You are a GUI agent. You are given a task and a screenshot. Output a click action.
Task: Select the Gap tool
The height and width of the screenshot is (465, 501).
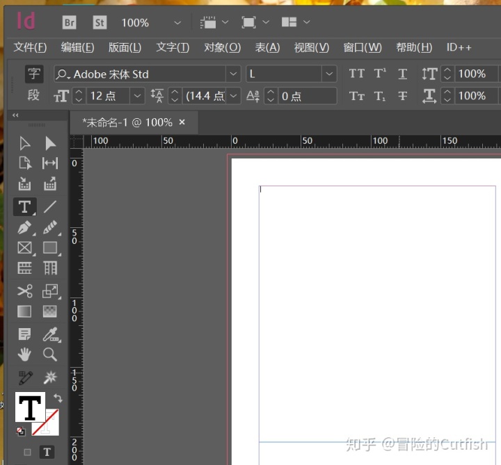(50, 163)
